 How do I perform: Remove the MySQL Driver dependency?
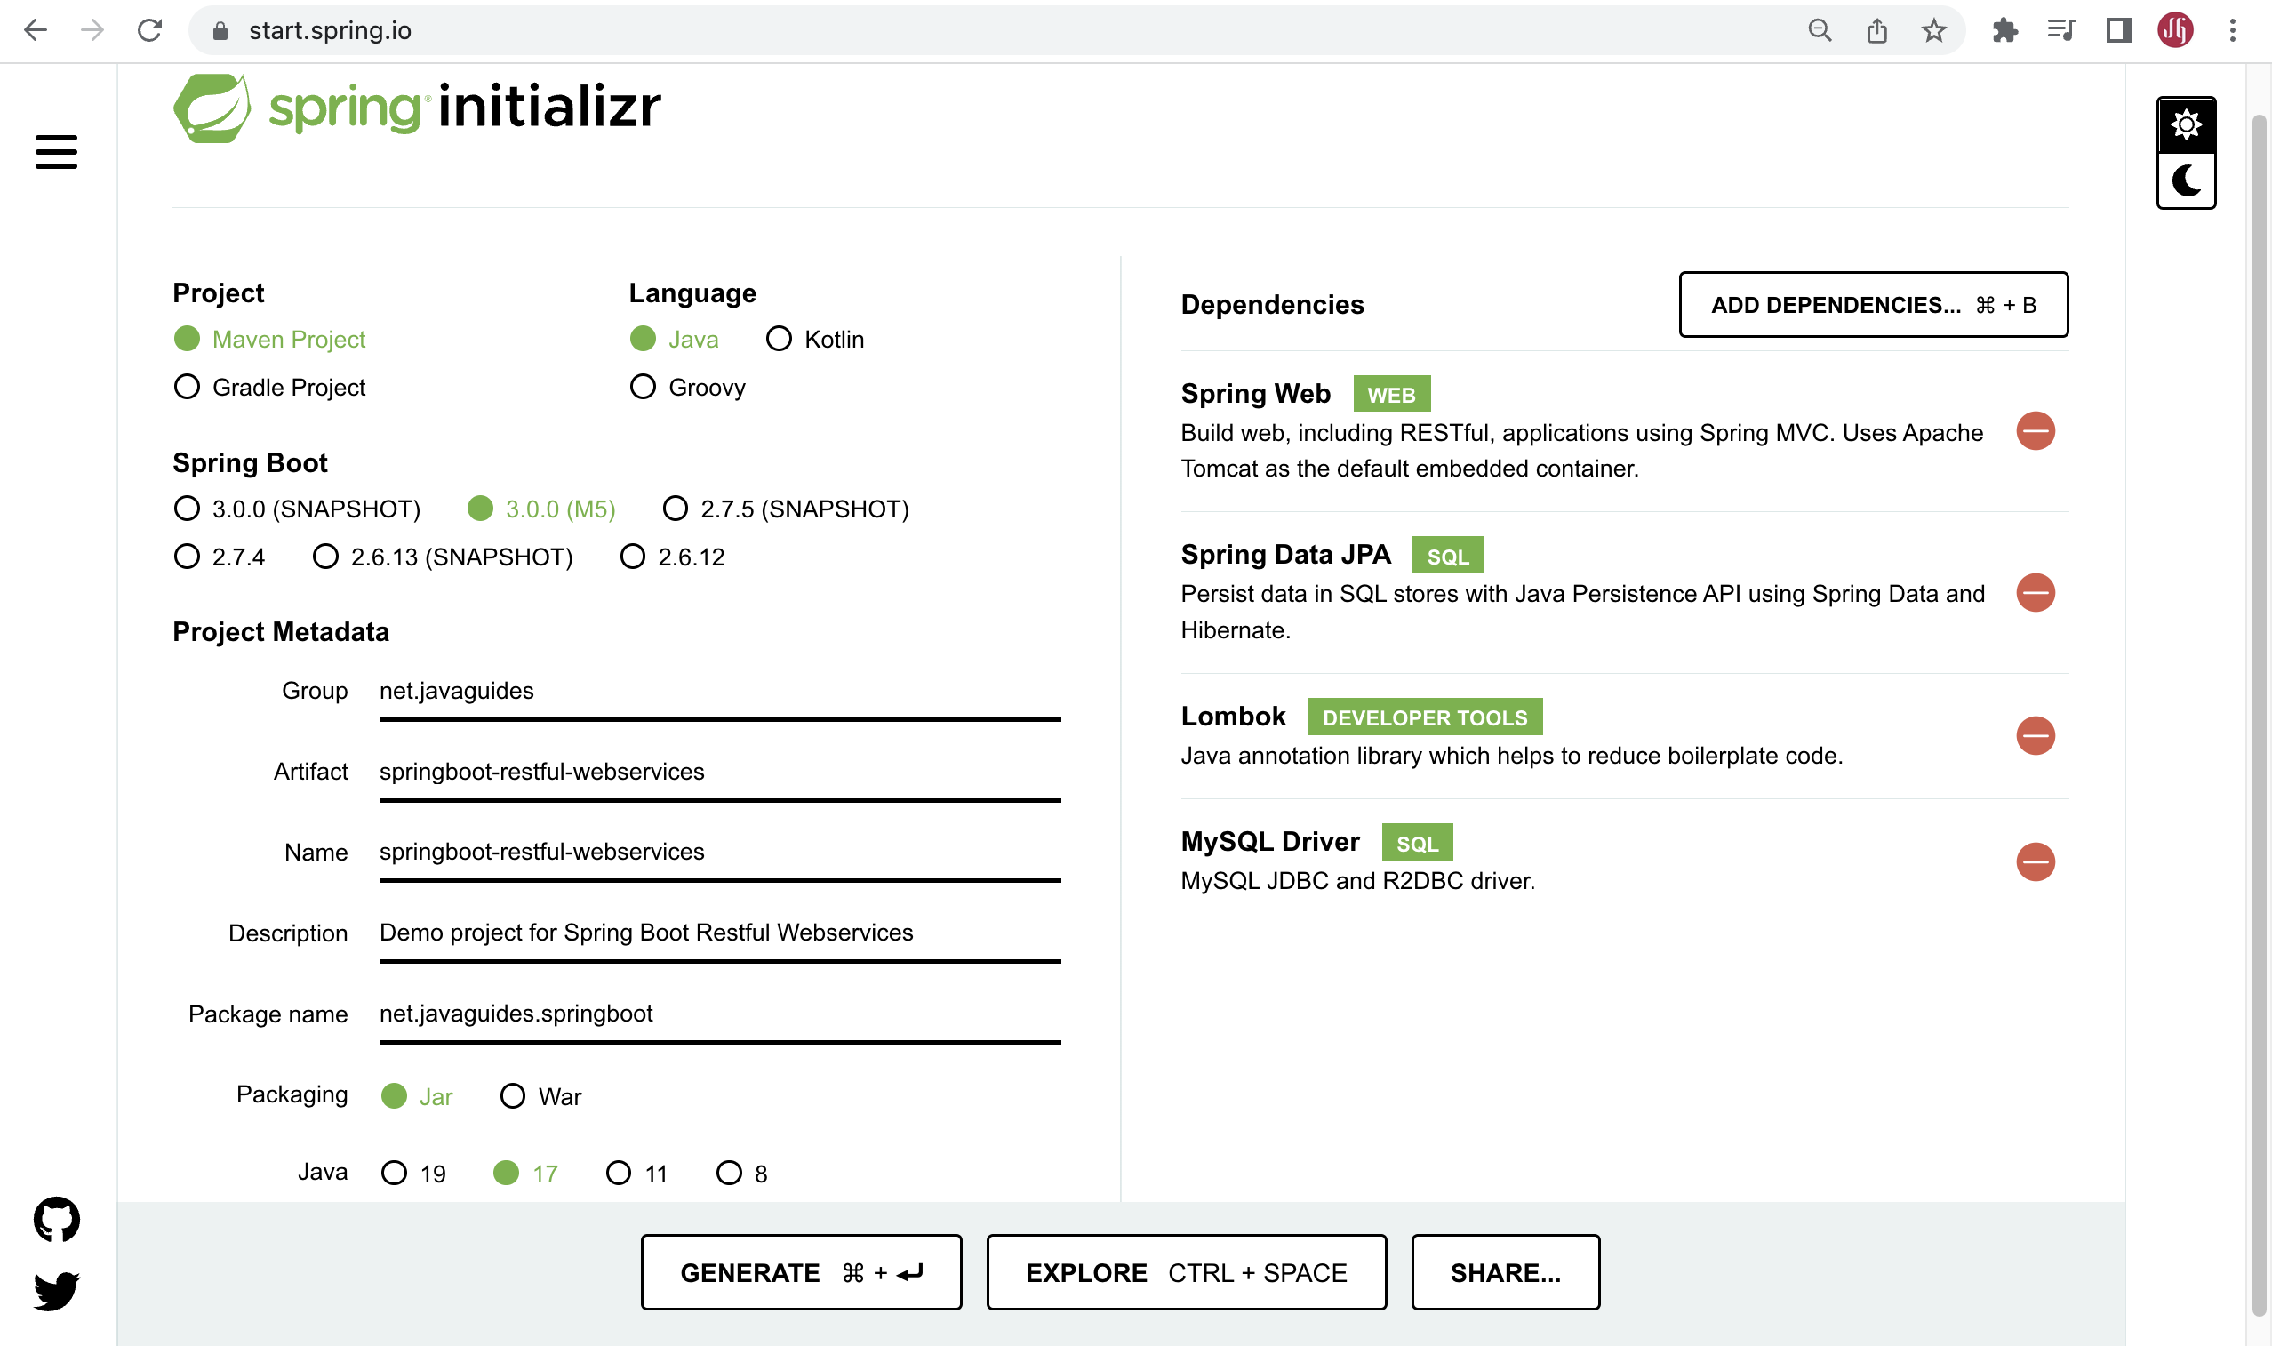2036,861
